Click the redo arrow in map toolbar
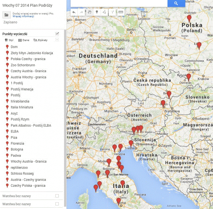Screen dimensions: 213x209 pos(81,12)
